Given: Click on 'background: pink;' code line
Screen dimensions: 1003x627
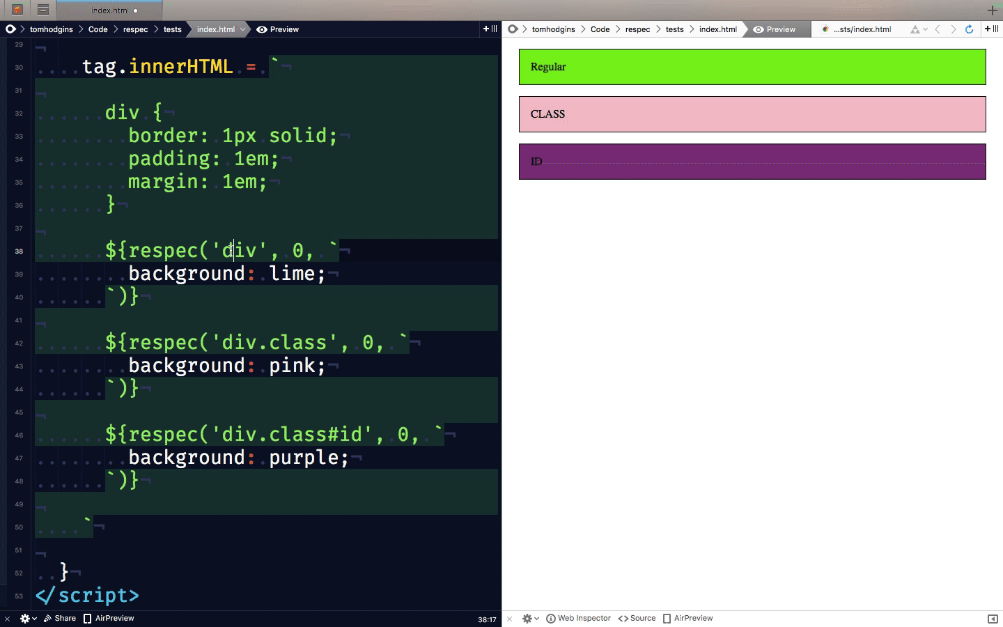Looking at the screenshot, I should pyautogui.click(x=227, y=366).
